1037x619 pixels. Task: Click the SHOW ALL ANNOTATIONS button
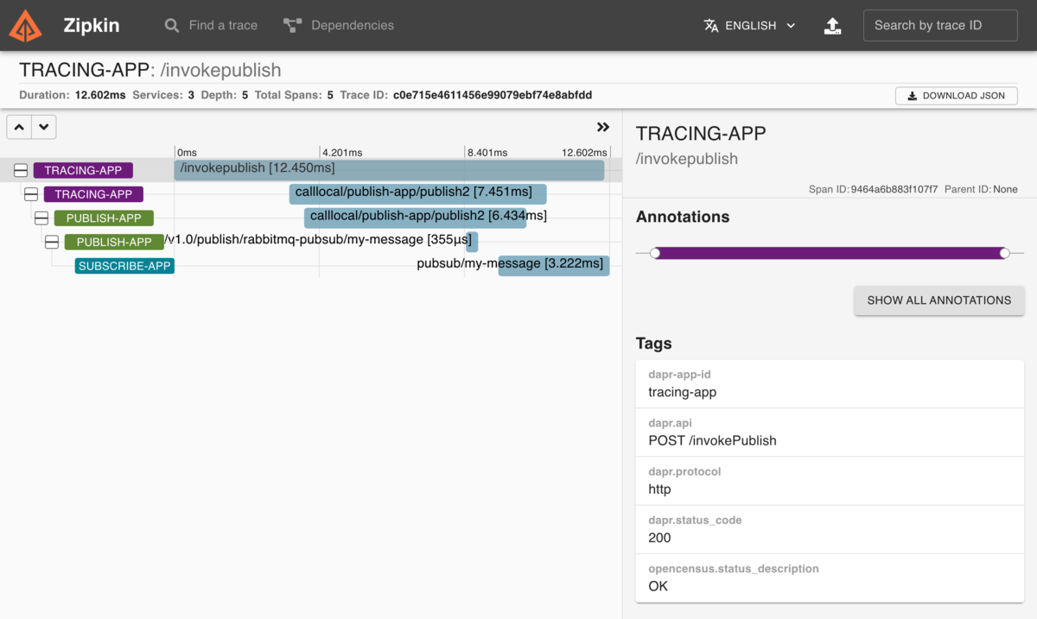click(939, 300)
